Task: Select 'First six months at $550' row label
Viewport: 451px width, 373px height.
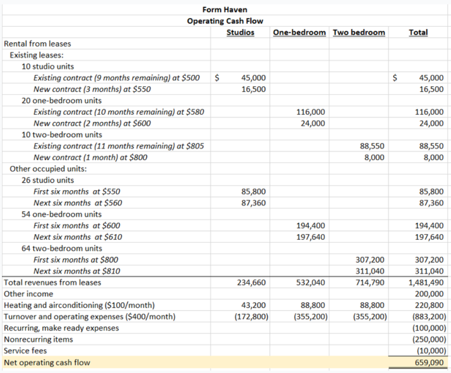Action: pos(77,192)
